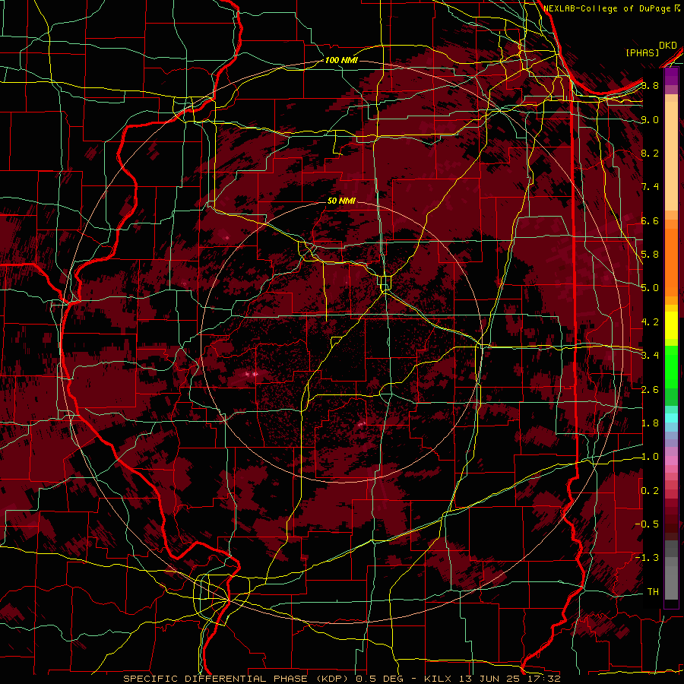This screenshot has width=684, height=684.
Task: Click the 9.0 value on the color scale
Action: point(650,119)
